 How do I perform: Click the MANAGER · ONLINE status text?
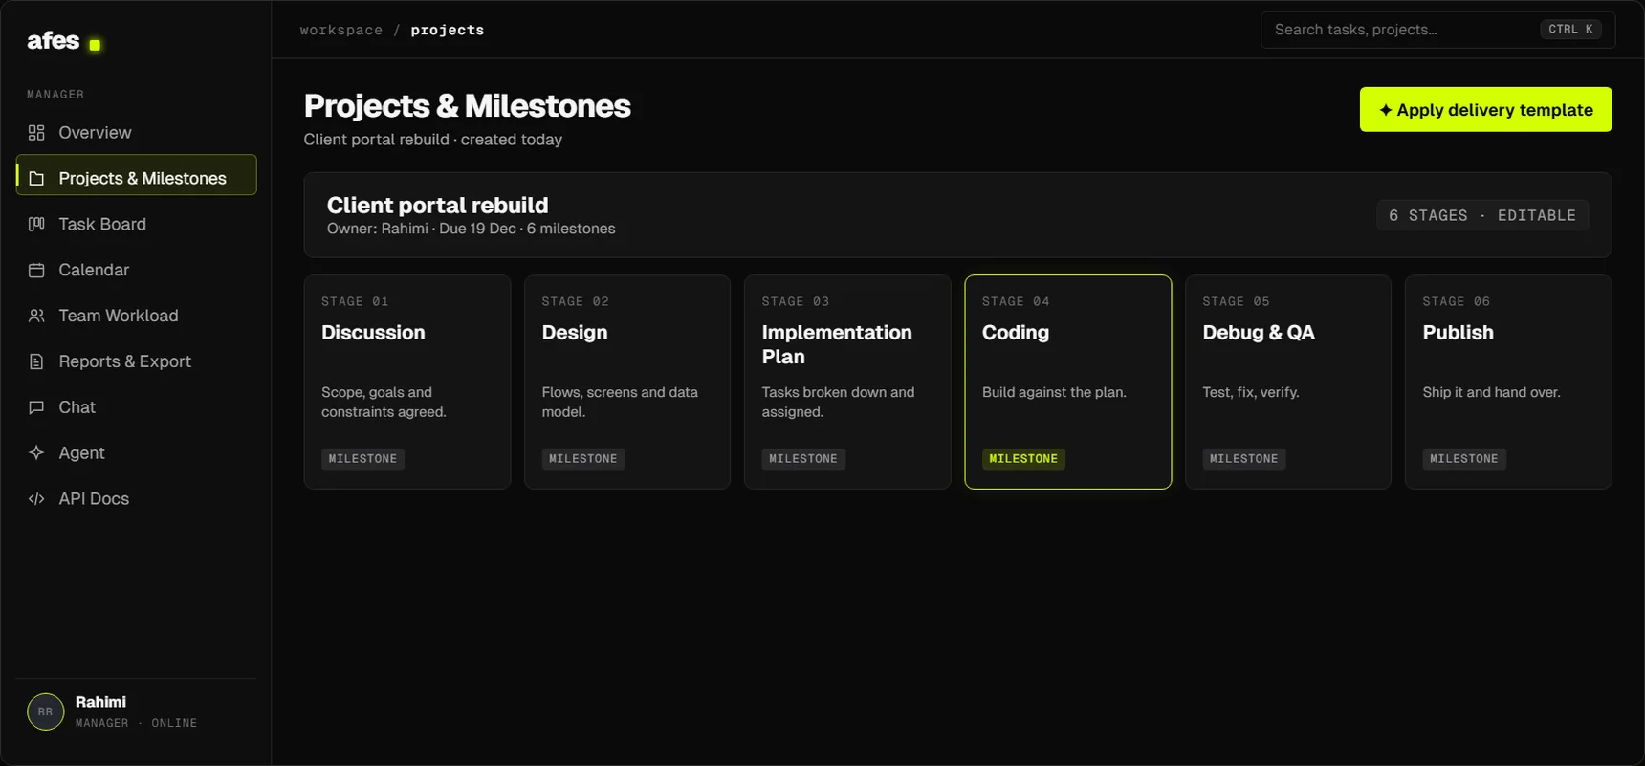click(x=137, y=723)
